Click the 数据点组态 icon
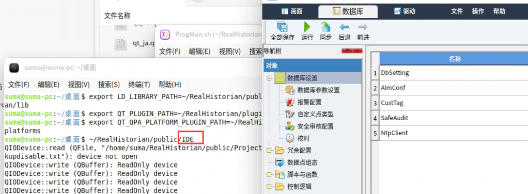 279,163
